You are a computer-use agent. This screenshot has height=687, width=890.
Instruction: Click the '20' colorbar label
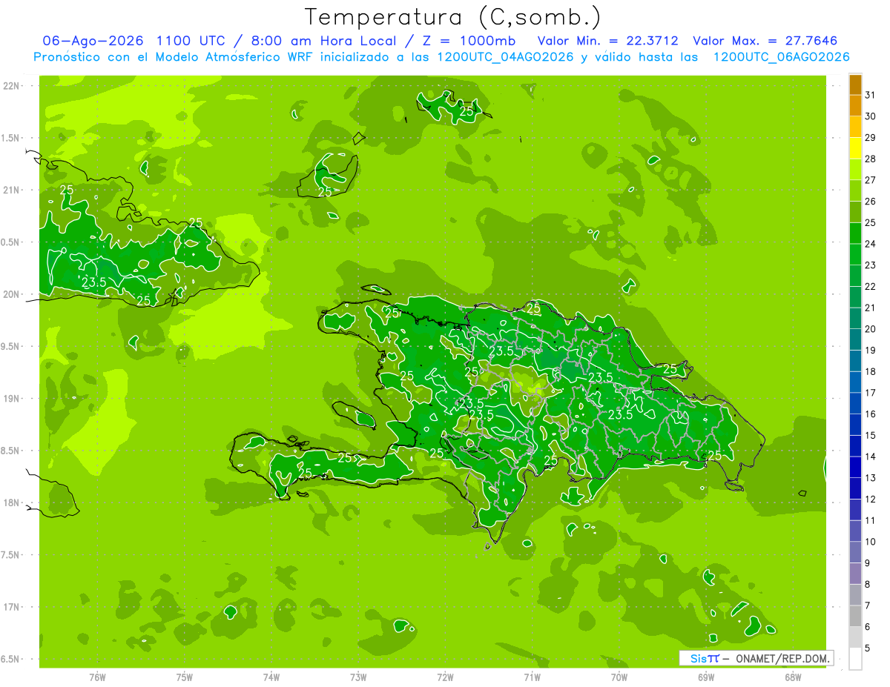[x=870, y=328]
